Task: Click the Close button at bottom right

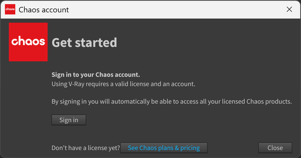Action: tap(275, 148)
